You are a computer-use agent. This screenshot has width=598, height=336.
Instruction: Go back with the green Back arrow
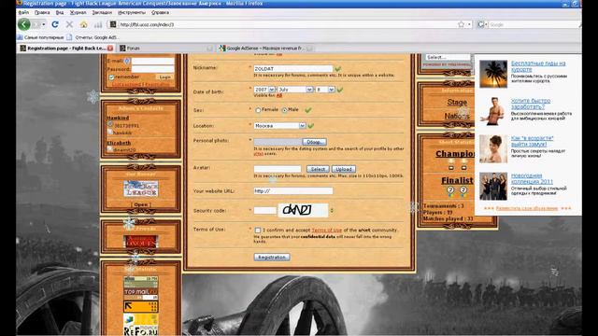tap(23, 24)
